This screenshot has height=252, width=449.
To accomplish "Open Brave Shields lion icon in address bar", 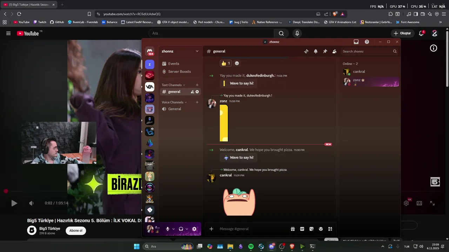I will pos(335,14).
